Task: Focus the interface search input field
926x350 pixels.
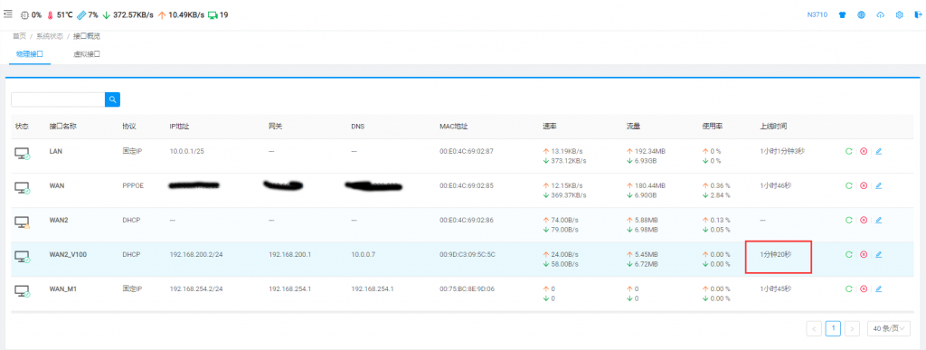Action: (58, 99)
